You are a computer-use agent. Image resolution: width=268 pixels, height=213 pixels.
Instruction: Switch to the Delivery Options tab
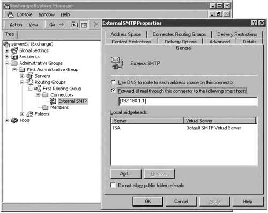[x=181, y=42]
